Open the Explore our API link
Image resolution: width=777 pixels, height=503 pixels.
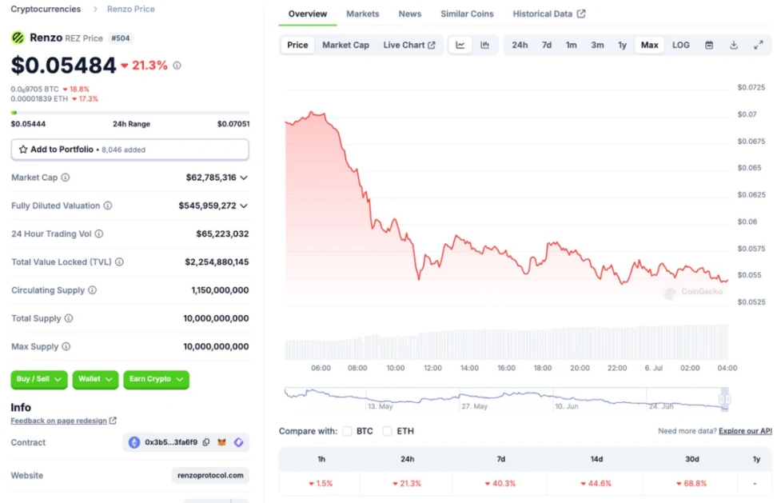tap(745, 431)
